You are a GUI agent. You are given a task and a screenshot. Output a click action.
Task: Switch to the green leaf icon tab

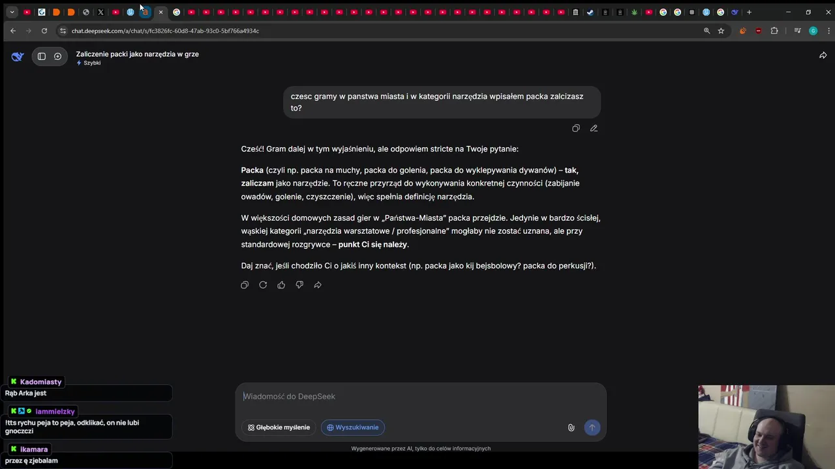pyautogui.click(x=634, y=12)
